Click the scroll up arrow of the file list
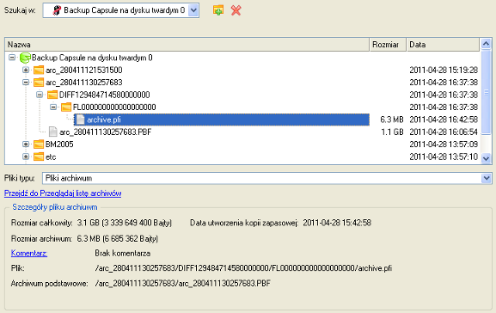 point(487,44)
